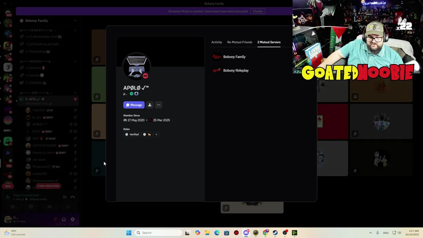Open Google Chrome from taskbar
Image resolution: width=423 pixels, height=238 pixels.
pos(265,233)
